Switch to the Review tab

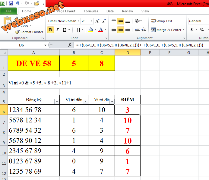[x=128, y=11]
